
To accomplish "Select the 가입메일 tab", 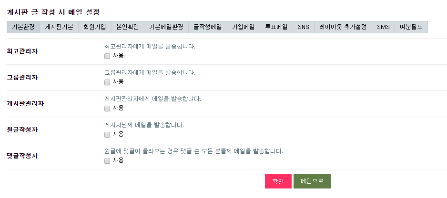I will click(x=244, y=27).
